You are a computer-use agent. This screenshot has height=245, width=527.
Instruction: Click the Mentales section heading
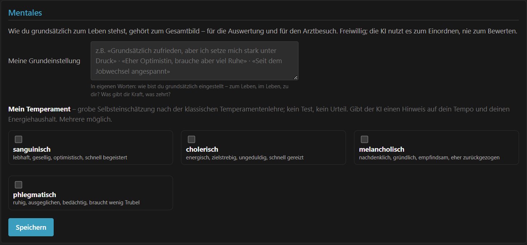click(25, 13)
